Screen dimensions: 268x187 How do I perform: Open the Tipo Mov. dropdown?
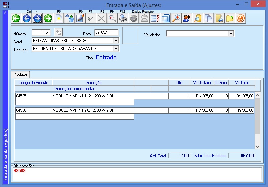pos(116,49)
